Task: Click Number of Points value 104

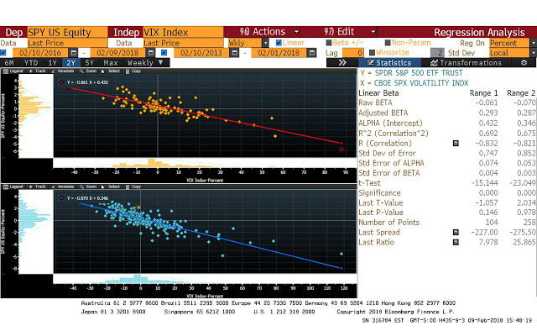Action: (492, 223)
